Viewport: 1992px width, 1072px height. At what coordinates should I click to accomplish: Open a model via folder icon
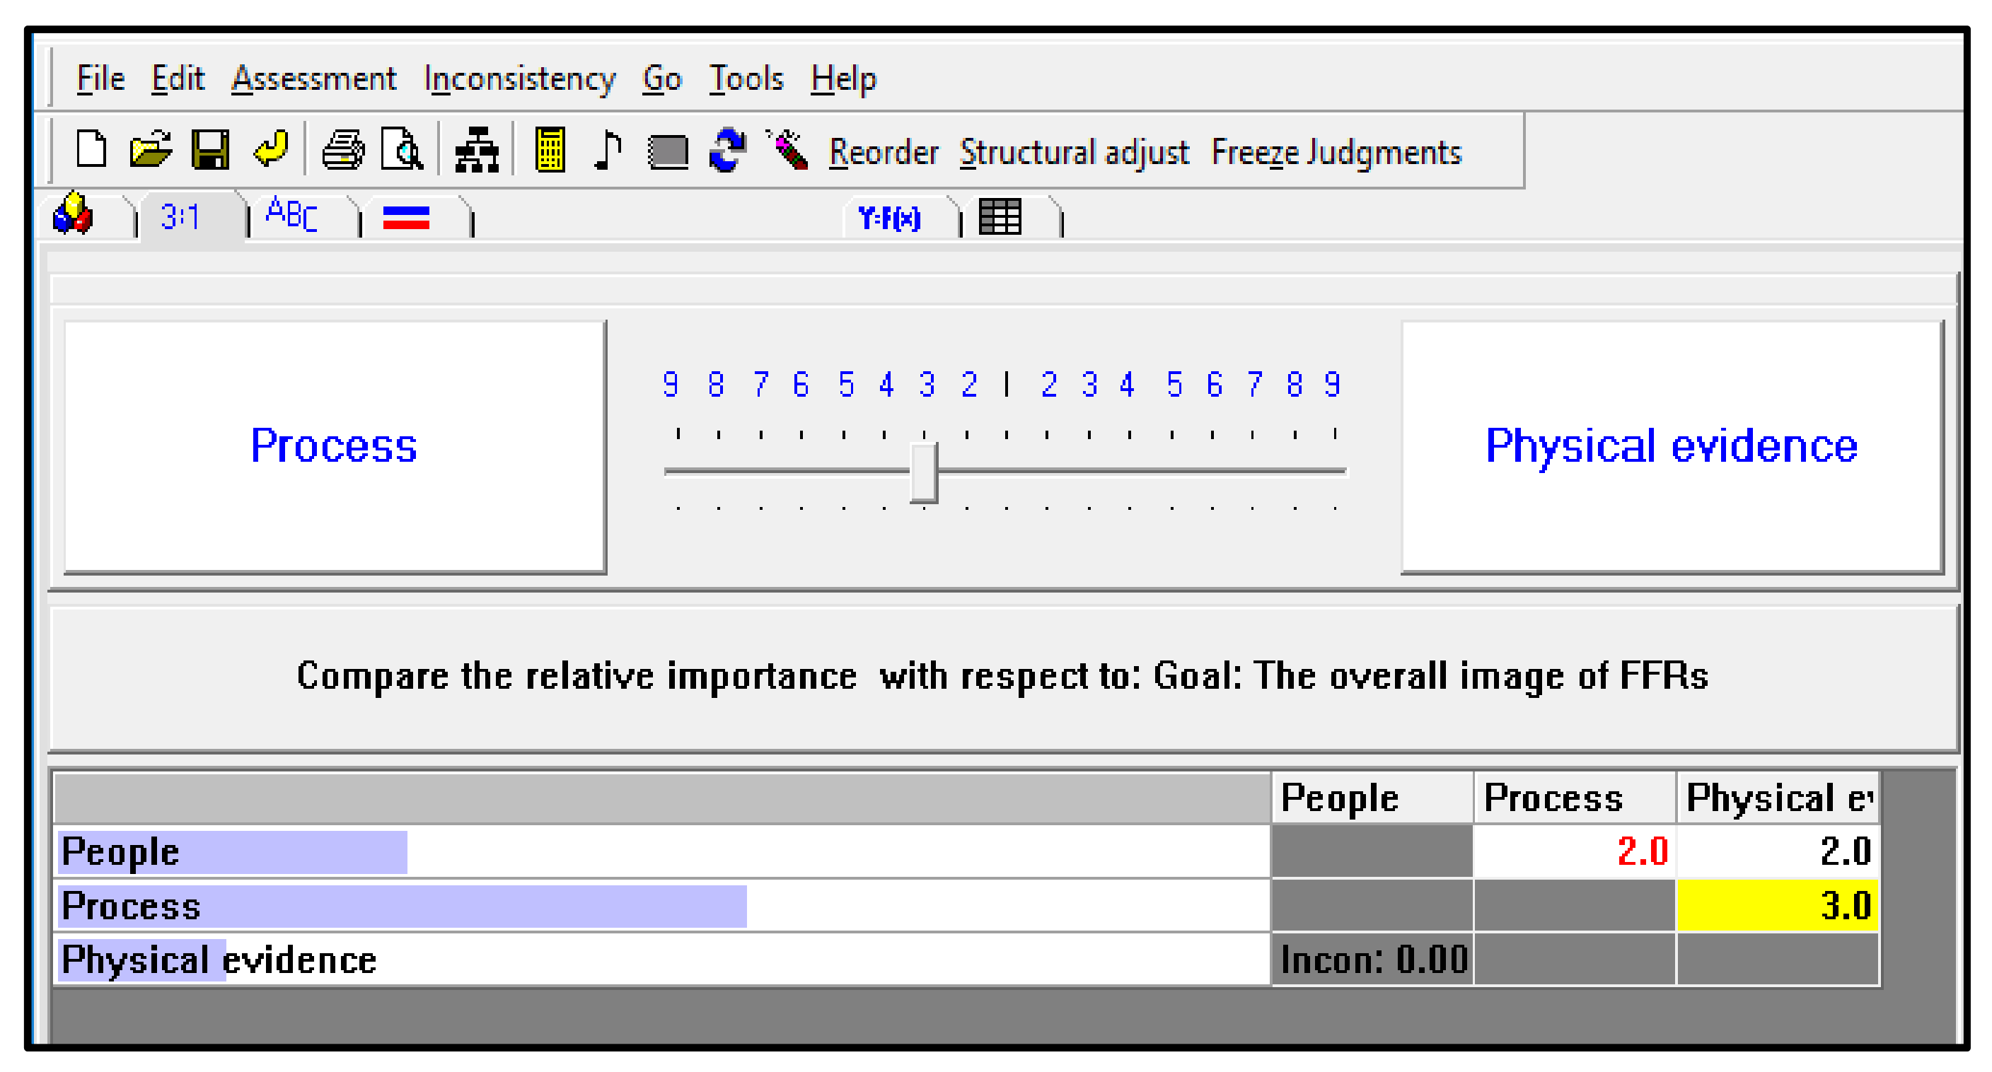(x=150, y=150)
